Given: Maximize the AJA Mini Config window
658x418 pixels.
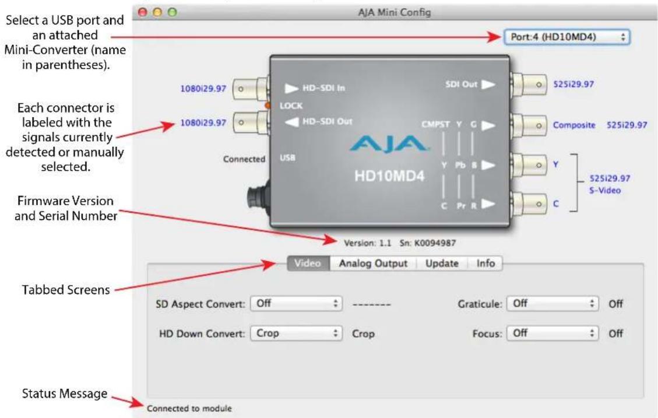Looking at the screenshot, I should click(172, 12).
